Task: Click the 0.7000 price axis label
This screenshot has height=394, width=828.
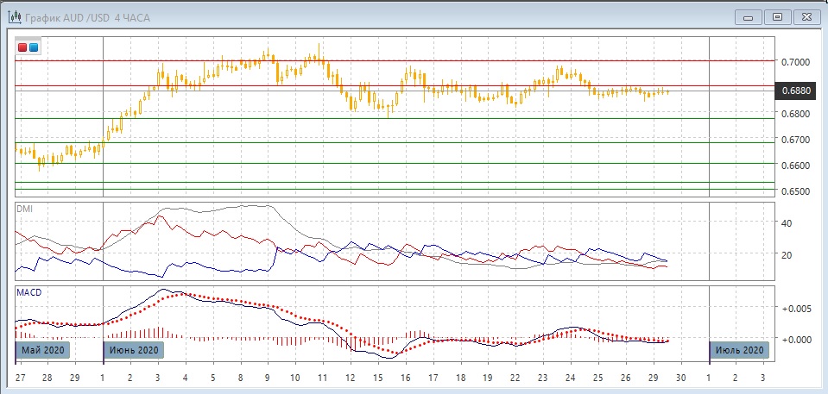Action: point(795,62)
